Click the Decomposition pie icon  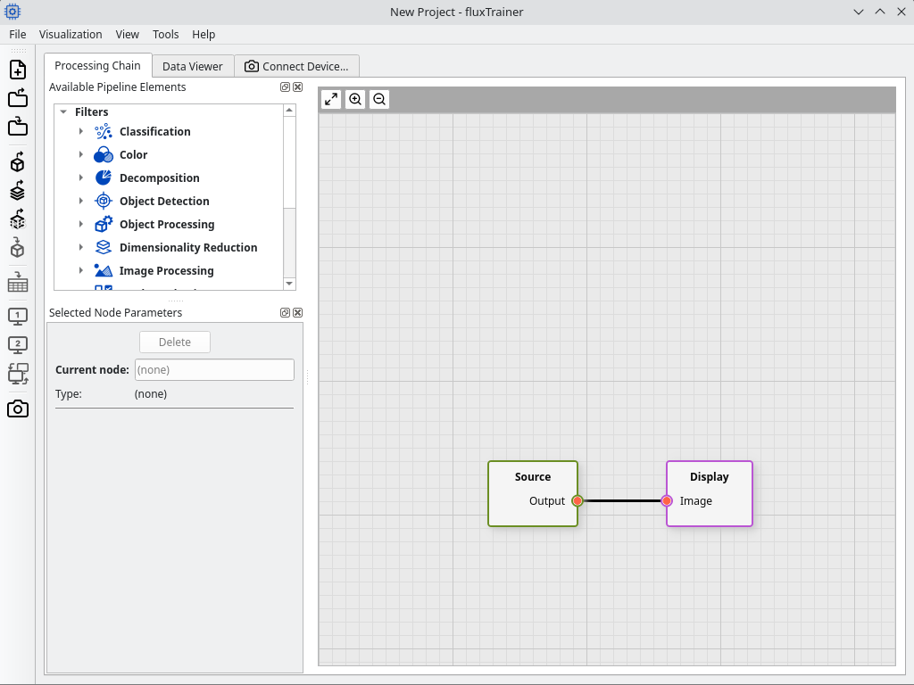(104, 177)
